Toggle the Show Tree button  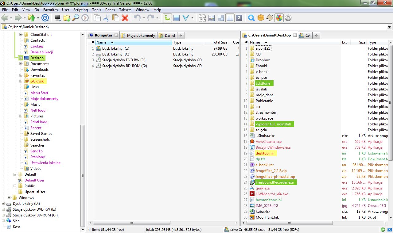tap(167, 18)
